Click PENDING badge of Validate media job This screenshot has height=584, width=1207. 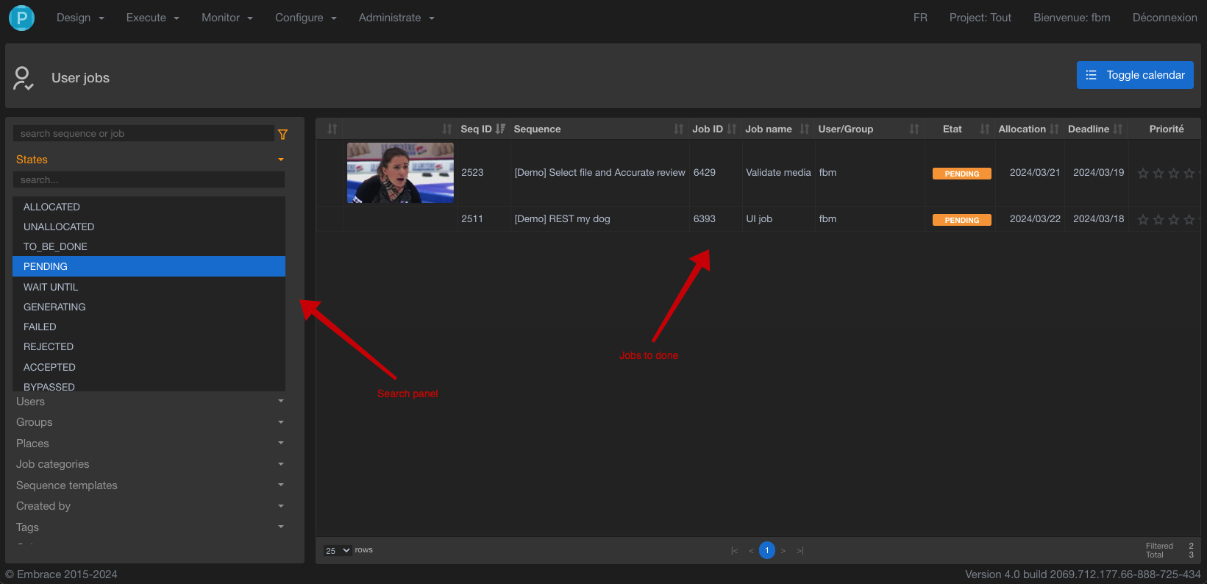pyautogui.click(x=961, y=174)
